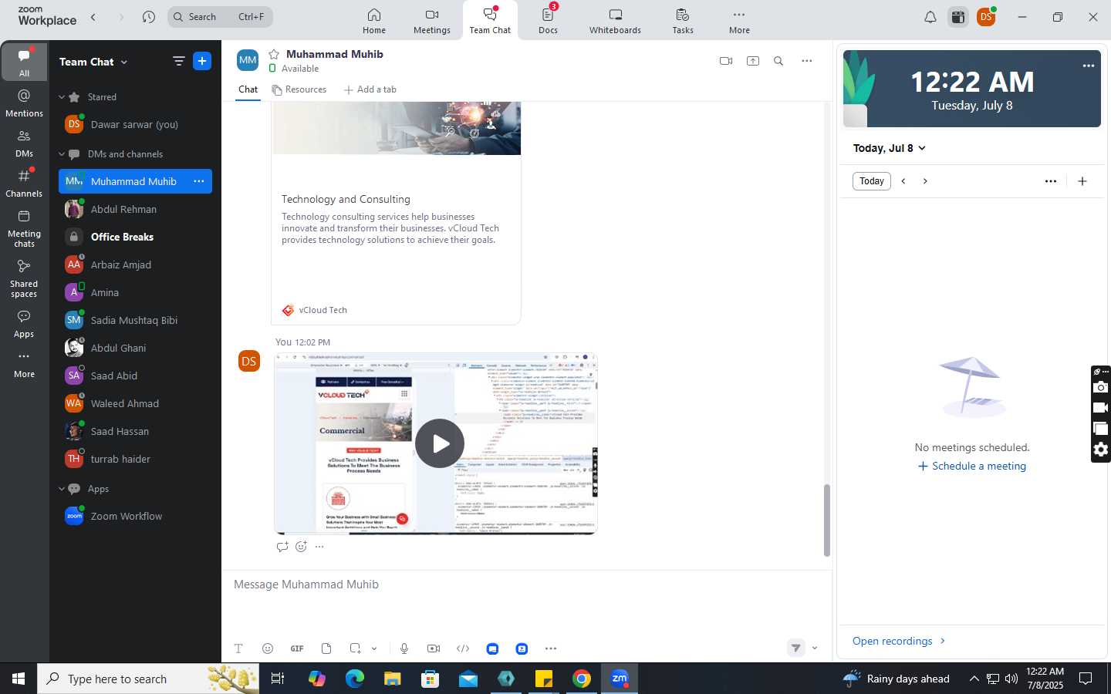1111x694 pixels.
Task: Open the Whiteboards tab
Action: (x=615, y=21)
